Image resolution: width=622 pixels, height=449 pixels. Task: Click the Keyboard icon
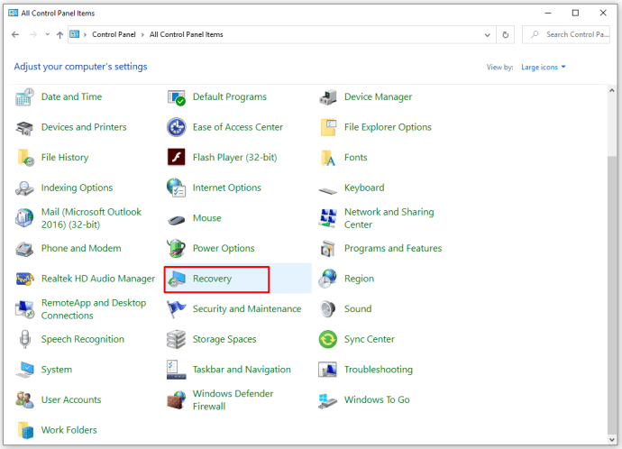click(327, 191)
